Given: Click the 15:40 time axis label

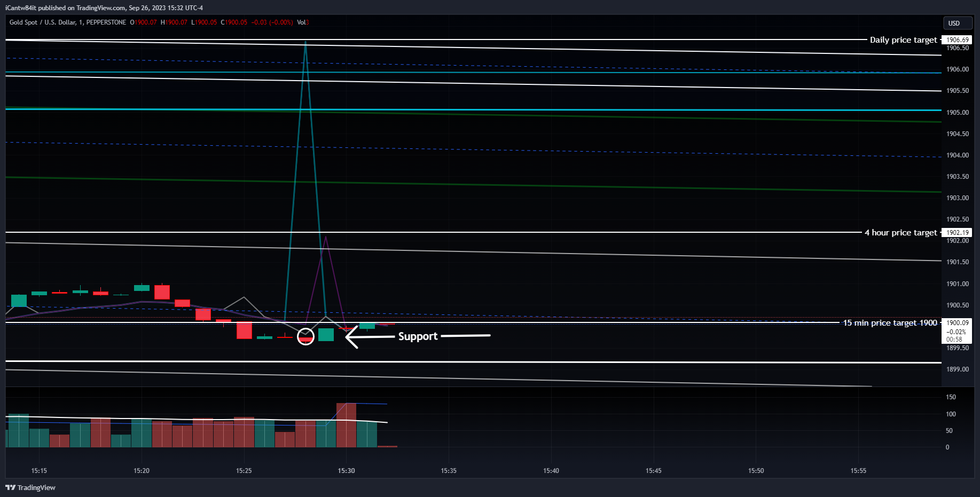Looking at the screenshot, I should tap(551, 471).
